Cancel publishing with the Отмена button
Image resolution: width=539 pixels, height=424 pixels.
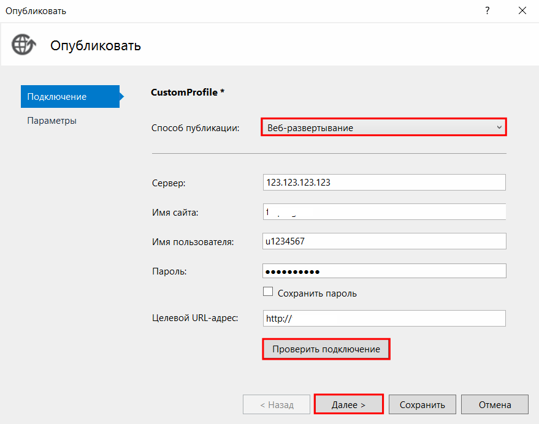(x=494, y=404)
